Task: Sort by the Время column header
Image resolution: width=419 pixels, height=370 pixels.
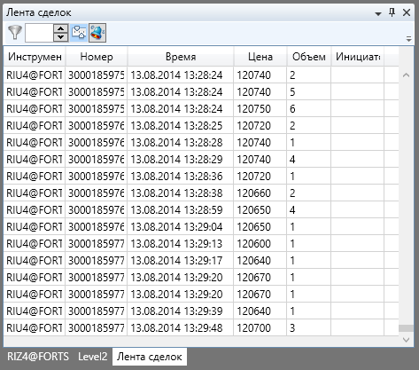Action: [x=181, y=57]
